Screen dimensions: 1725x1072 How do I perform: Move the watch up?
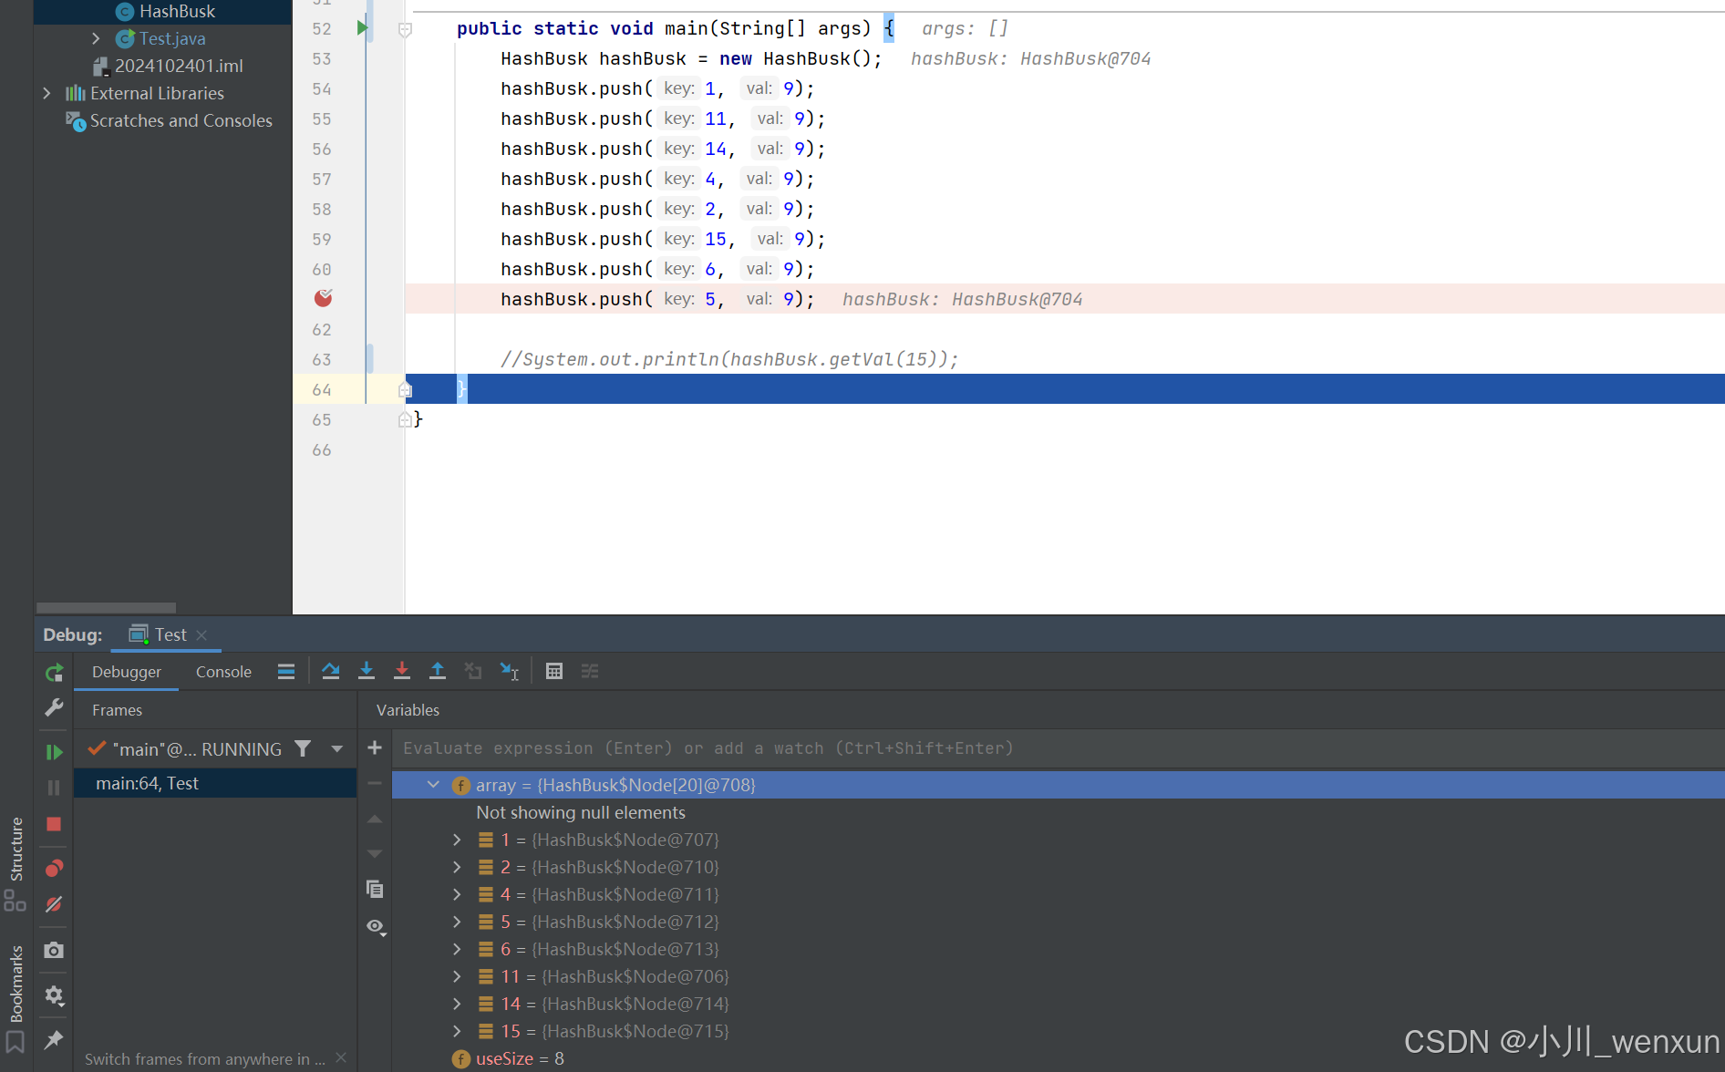375,819
